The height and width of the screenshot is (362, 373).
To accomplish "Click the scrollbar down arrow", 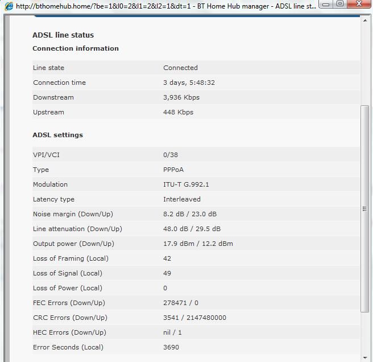I will click(365, 356).
